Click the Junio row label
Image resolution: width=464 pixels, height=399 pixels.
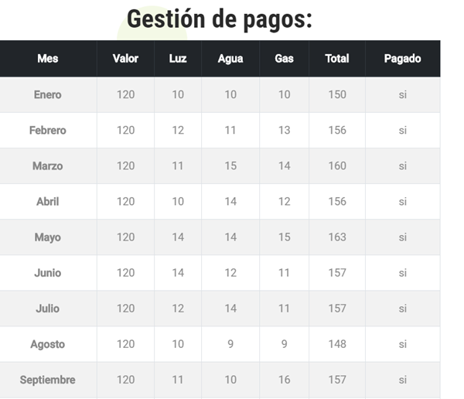48,273
